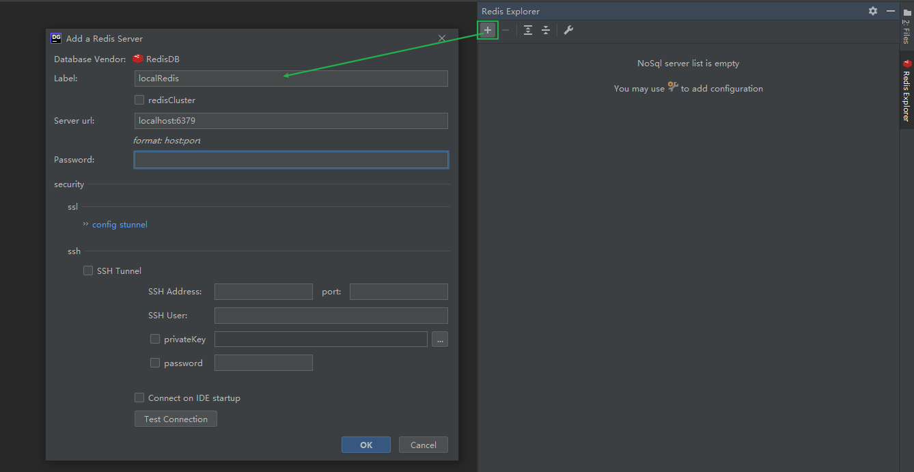Screen dimensions: 914x472
Task: Browse for private key with ellipsis button
Action: tap(440, 339)
